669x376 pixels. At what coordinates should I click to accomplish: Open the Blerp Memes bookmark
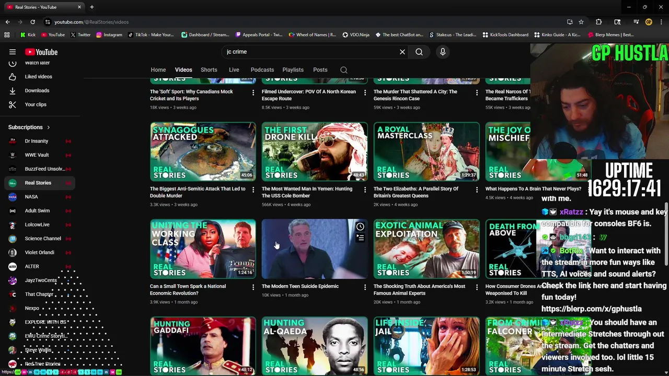tap(610, 35)
